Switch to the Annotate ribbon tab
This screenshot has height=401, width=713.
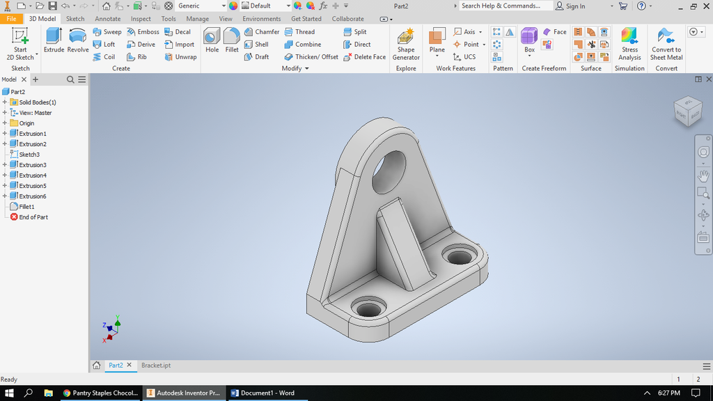pos(108,19)
